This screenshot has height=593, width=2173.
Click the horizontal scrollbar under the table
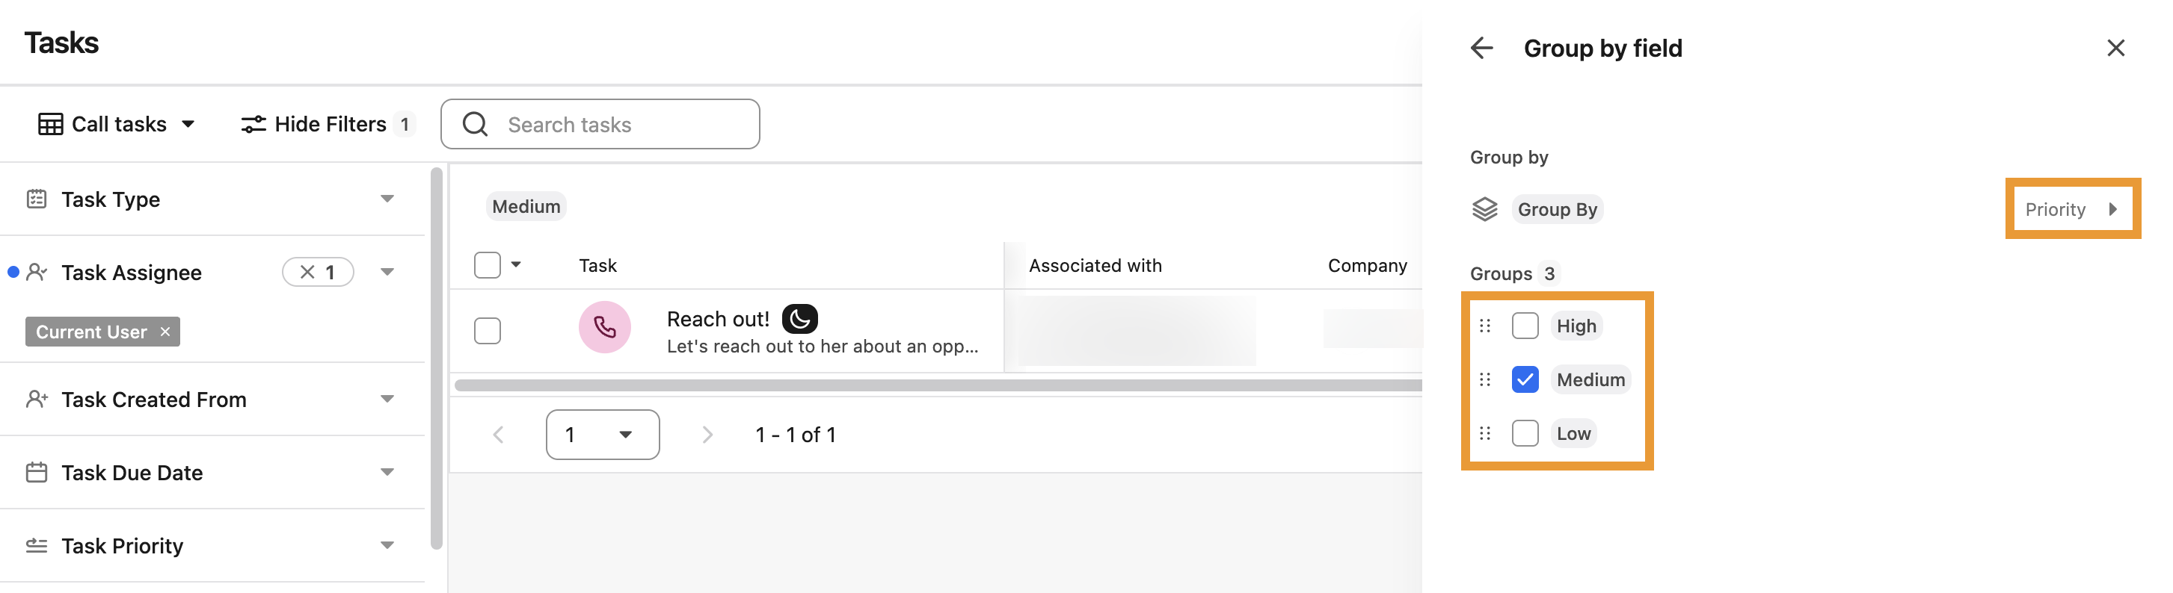click(x=937, y=385)
